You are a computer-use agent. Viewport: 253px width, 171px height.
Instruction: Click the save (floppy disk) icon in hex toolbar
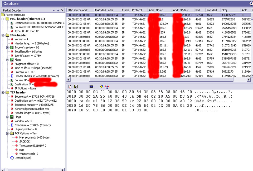(x=76, y=87)
